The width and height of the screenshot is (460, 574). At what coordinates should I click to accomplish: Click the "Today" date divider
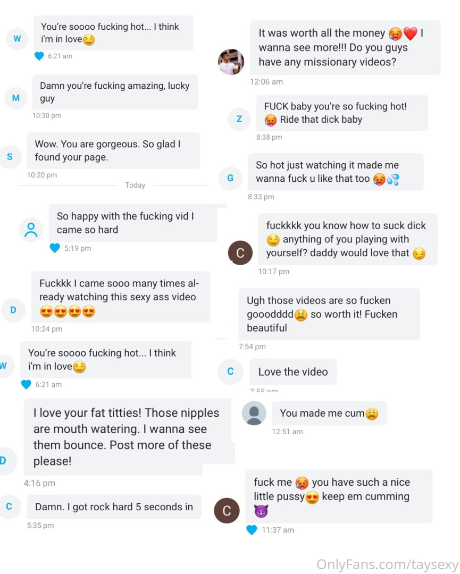click(x=135, y=185)
